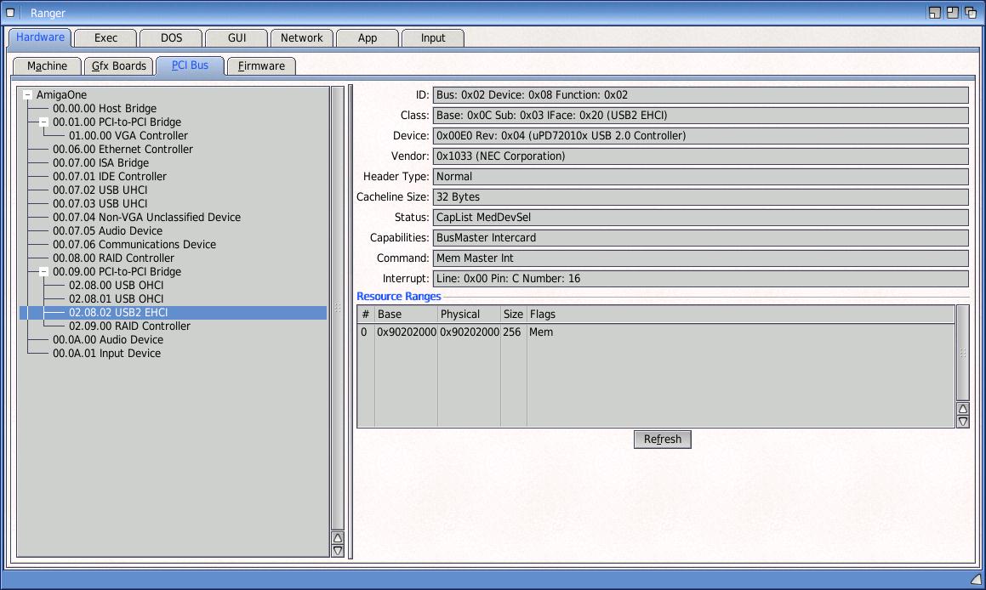Click the window close gadget in title bar

click(10, 13)
